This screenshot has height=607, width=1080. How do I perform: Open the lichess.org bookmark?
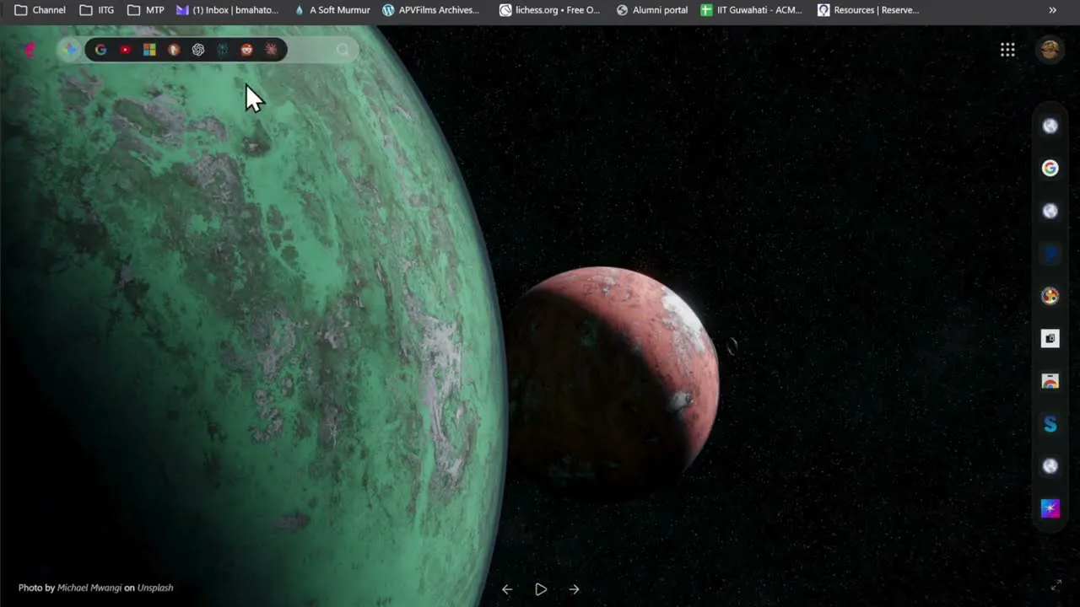[549, 10]
